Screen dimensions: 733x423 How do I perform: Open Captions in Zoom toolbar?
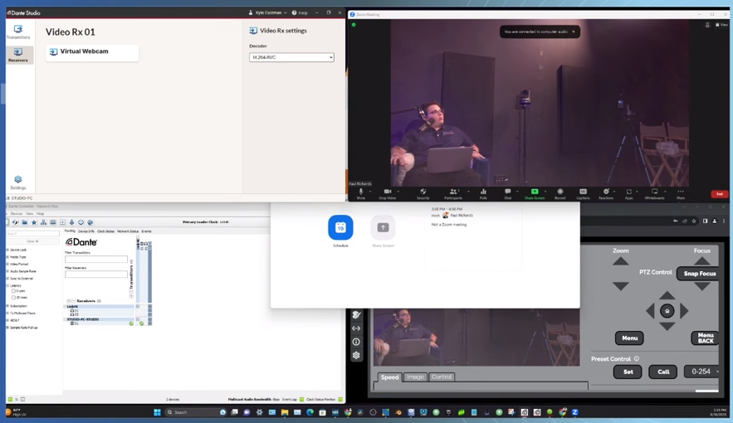583,194
